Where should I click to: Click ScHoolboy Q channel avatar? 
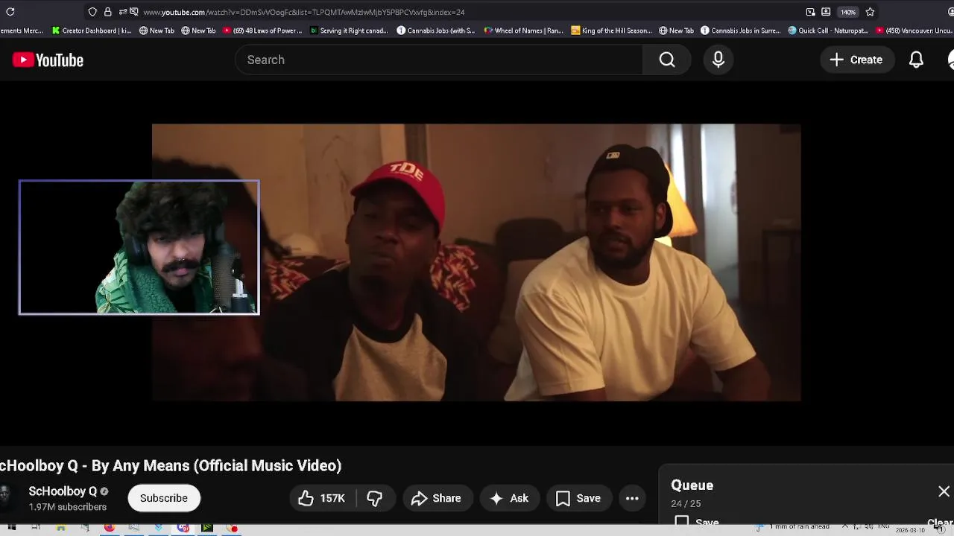pyautogui.click(x=6, y=498)
